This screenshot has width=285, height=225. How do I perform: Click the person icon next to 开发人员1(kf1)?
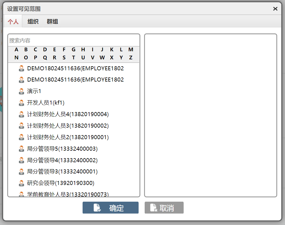[21, 103]
